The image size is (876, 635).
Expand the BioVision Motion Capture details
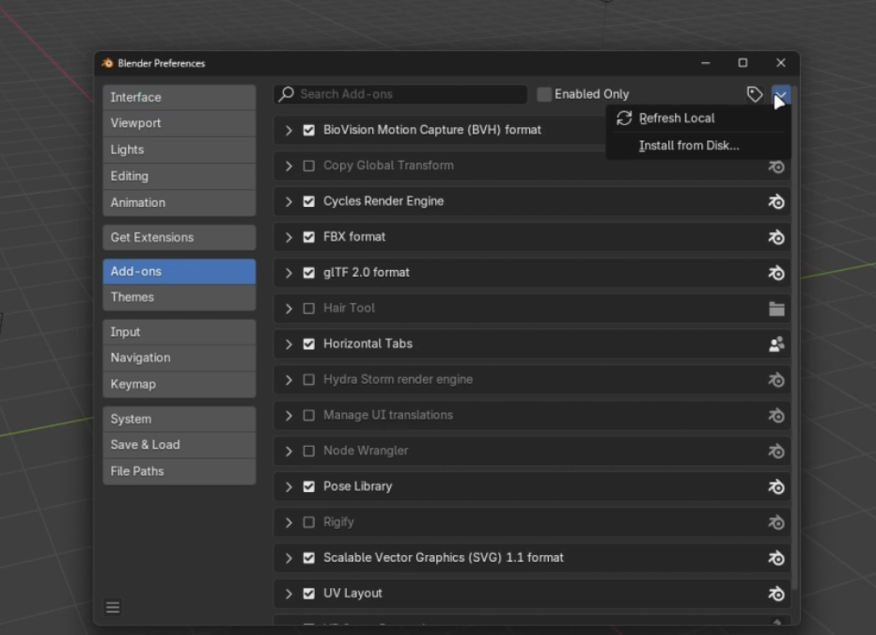click(289, 130)
